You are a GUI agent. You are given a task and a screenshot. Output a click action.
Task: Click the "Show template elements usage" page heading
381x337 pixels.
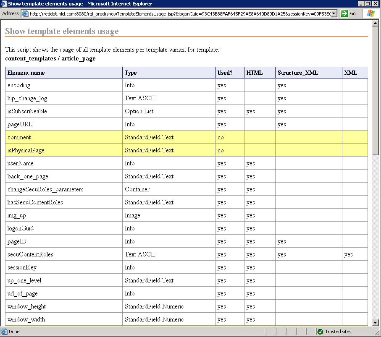coord(62,31)
